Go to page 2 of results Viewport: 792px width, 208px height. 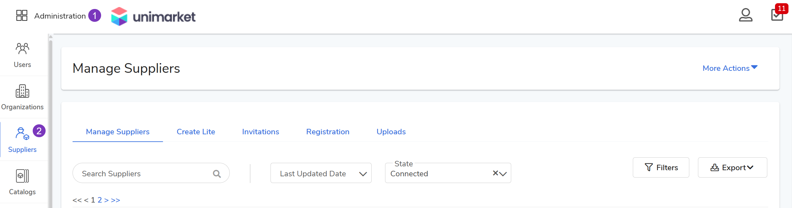coord(100,200)
